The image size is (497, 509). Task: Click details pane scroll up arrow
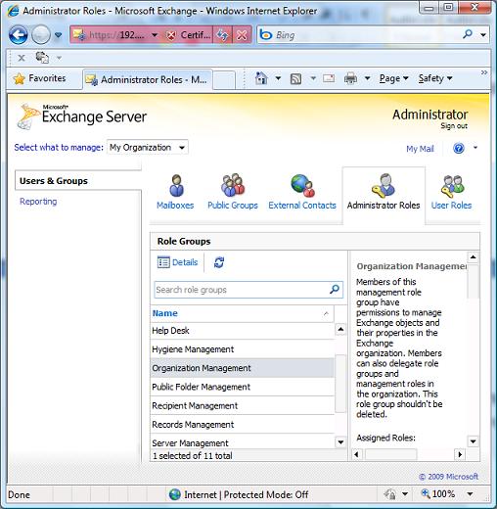pos(473,257)
